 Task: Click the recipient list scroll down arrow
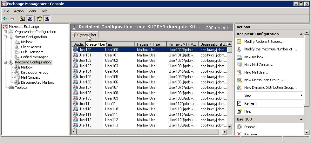pyautogui.click(x=229, y=127)
